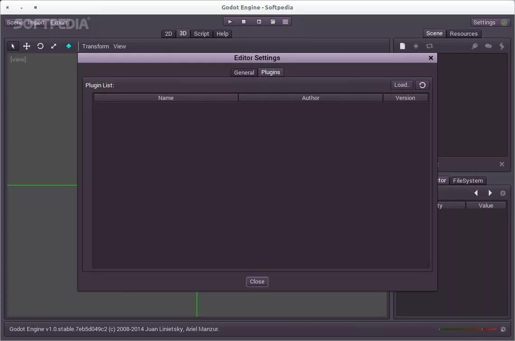Image resolution: width=515 pixels, height=341 pixels.
Task: Open the Transform menu
Action: click(95, 46)
